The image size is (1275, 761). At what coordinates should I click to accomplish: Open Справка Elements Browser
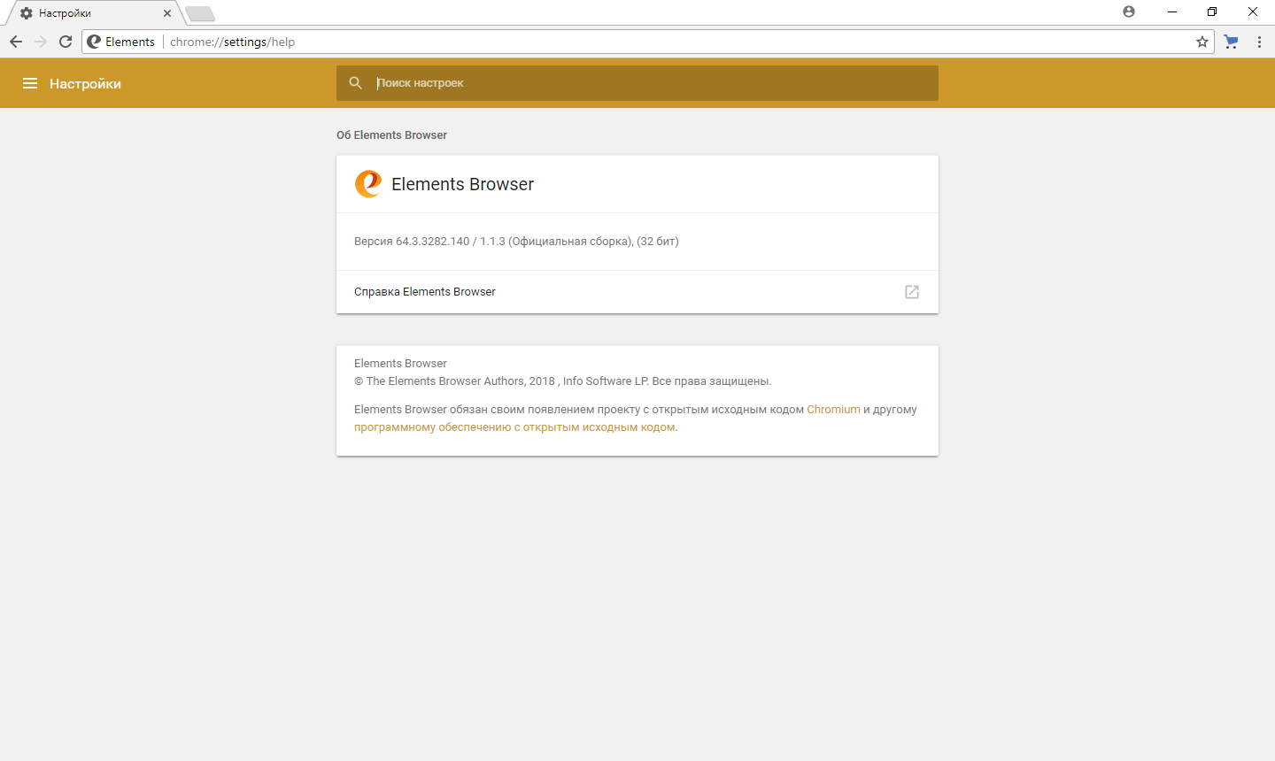[x=424, y=291]
